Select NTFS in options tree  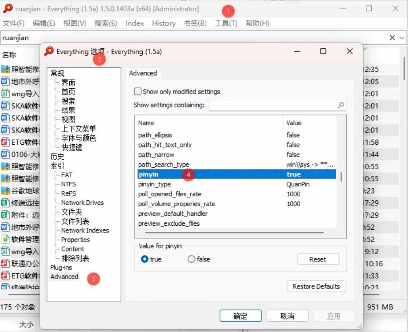coord(68,184)
